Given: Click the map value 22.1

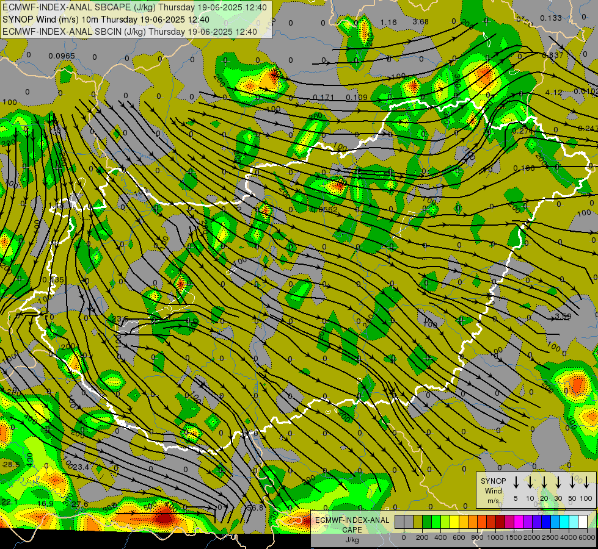Looking at the screenshot, I should [x=9, y=502].
